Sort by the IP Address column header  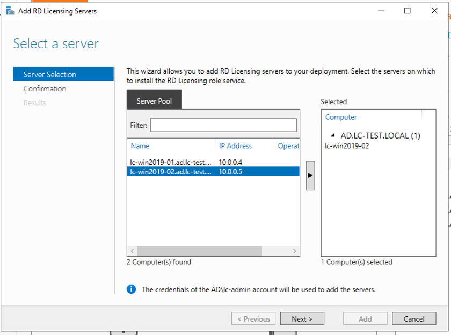[235, 146]
